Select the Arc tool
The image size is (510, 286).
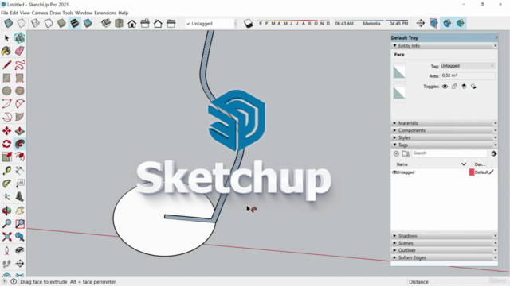point(6,104)
